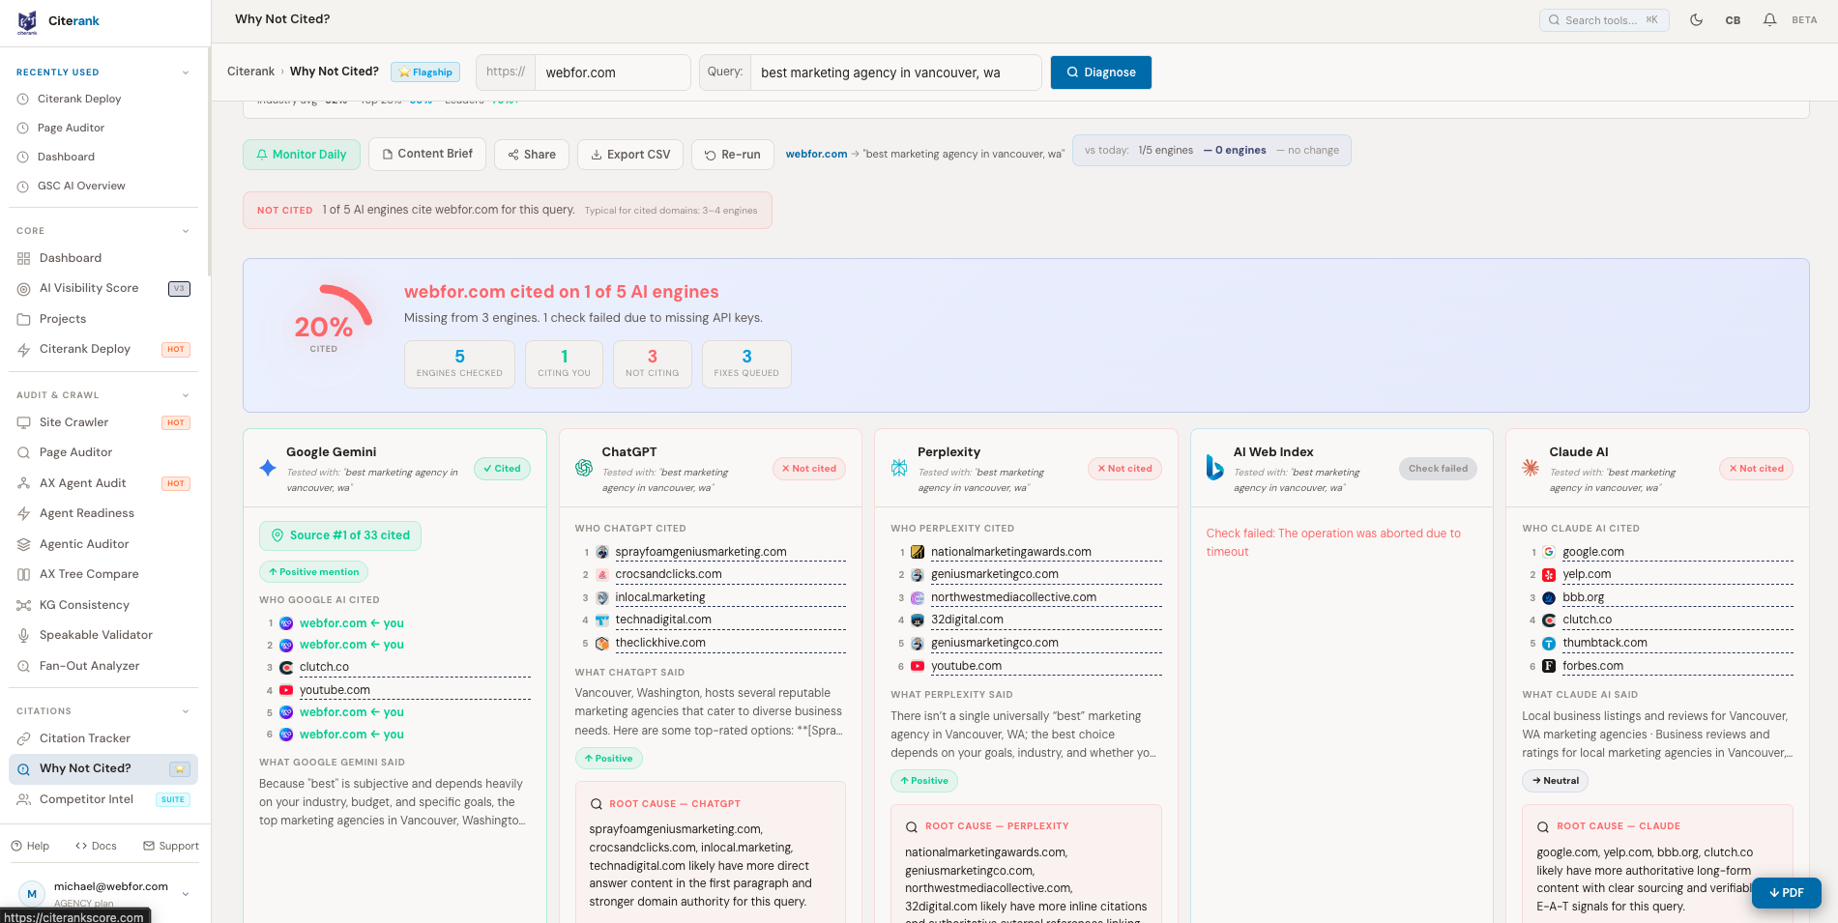Click the query input field
The height and width of the screenshot is (923, 1838).
tap(895, 72)
